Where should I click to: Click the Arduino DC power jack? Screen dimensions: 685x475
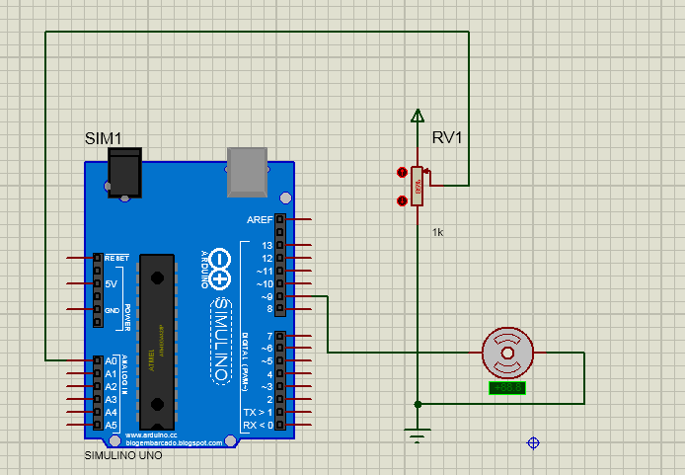tap(125, 173)
